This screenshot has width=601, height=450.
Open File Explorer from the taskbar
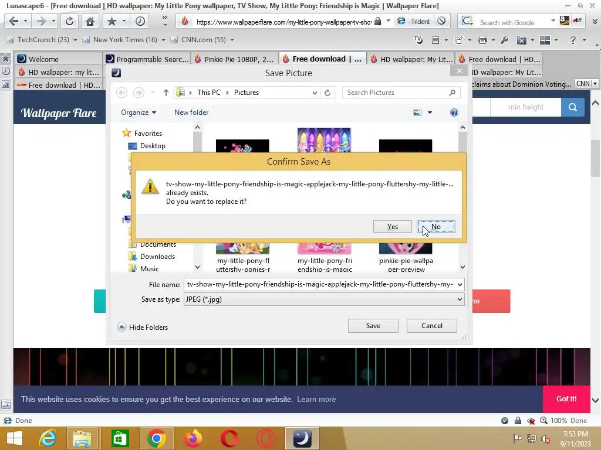82,438
